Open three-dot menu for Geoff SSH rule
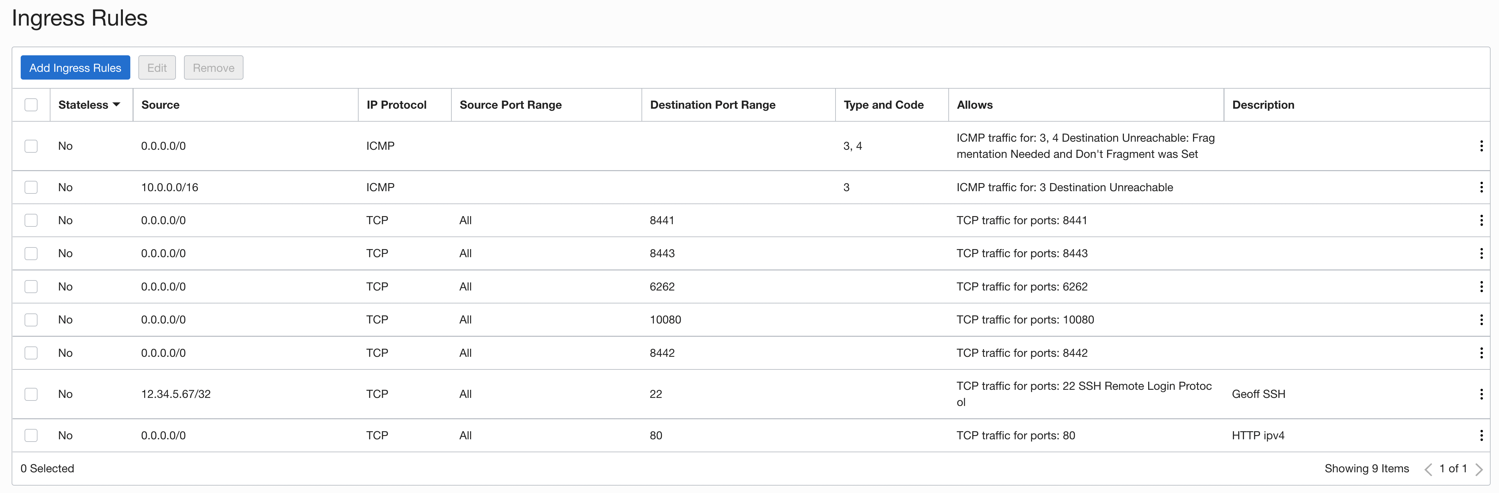This screenshot has width=1499, height=493. 1481,394
